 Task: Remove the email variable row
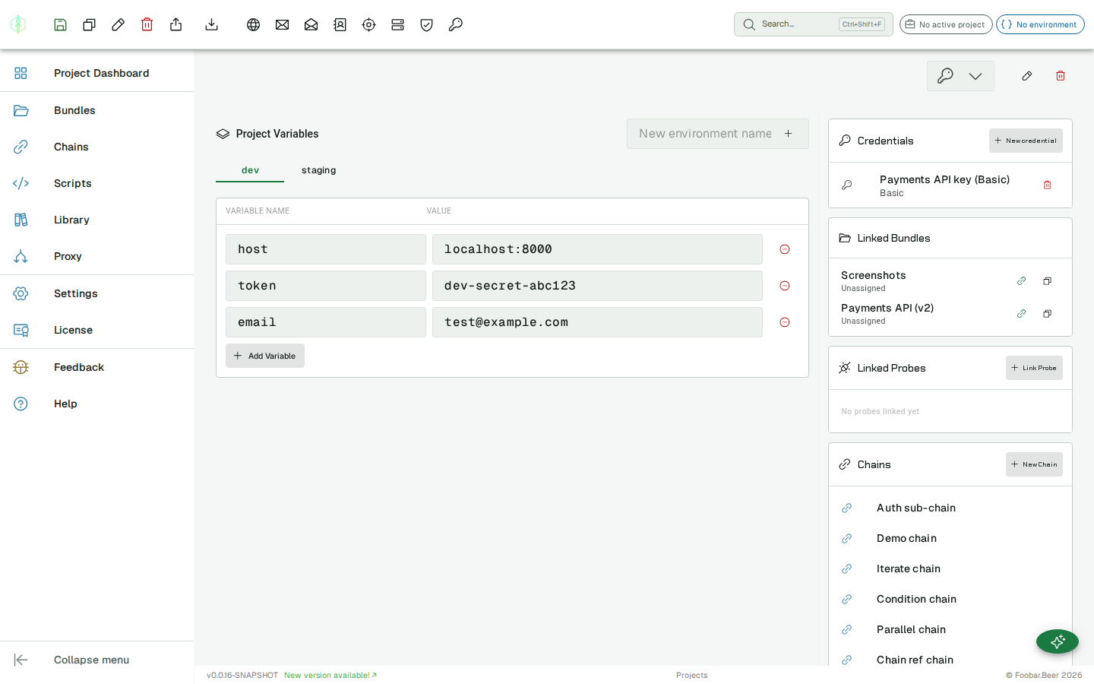[785, 322]
